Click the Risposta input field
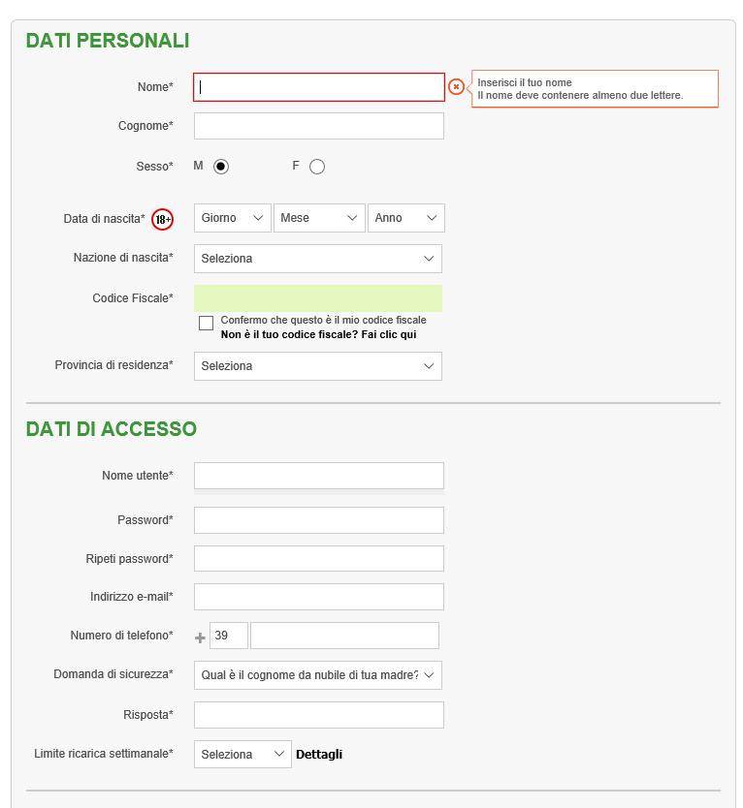This screenshot has height=808, width=743. click(319, 715)
